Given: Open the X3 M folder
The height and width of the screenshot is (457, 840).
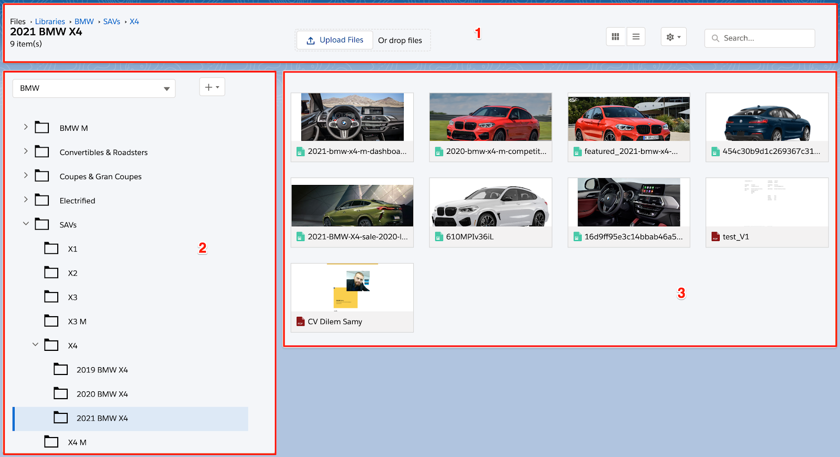Looking at the screenshot, I should tap(77, 321).
